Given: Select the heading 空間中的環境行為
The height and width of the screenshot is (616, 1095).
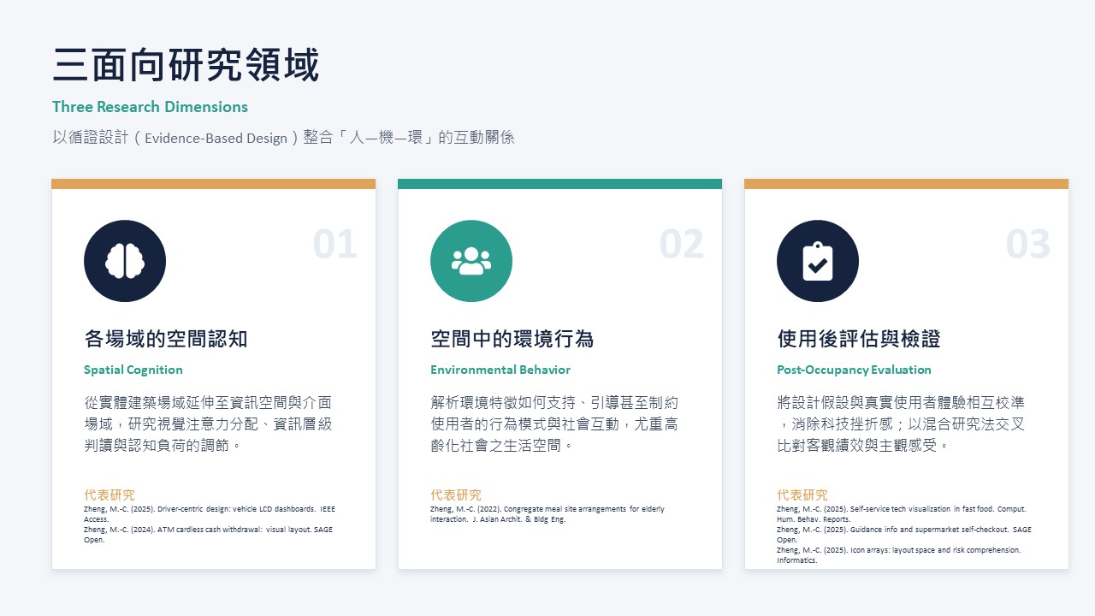Looking at the screenshot, I should [x=512, y=339].
